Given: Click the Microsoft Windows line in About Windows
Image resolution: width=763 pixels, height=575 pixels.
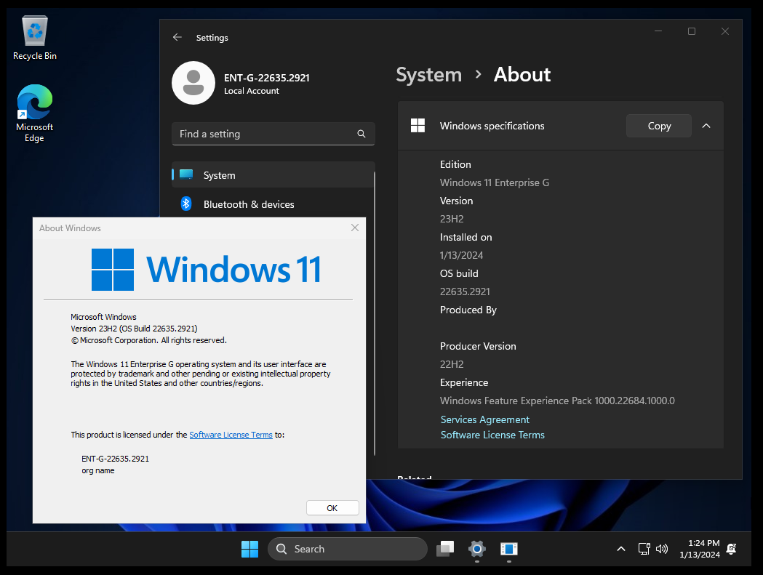Looking at the screenshot, I should point(103,317).
